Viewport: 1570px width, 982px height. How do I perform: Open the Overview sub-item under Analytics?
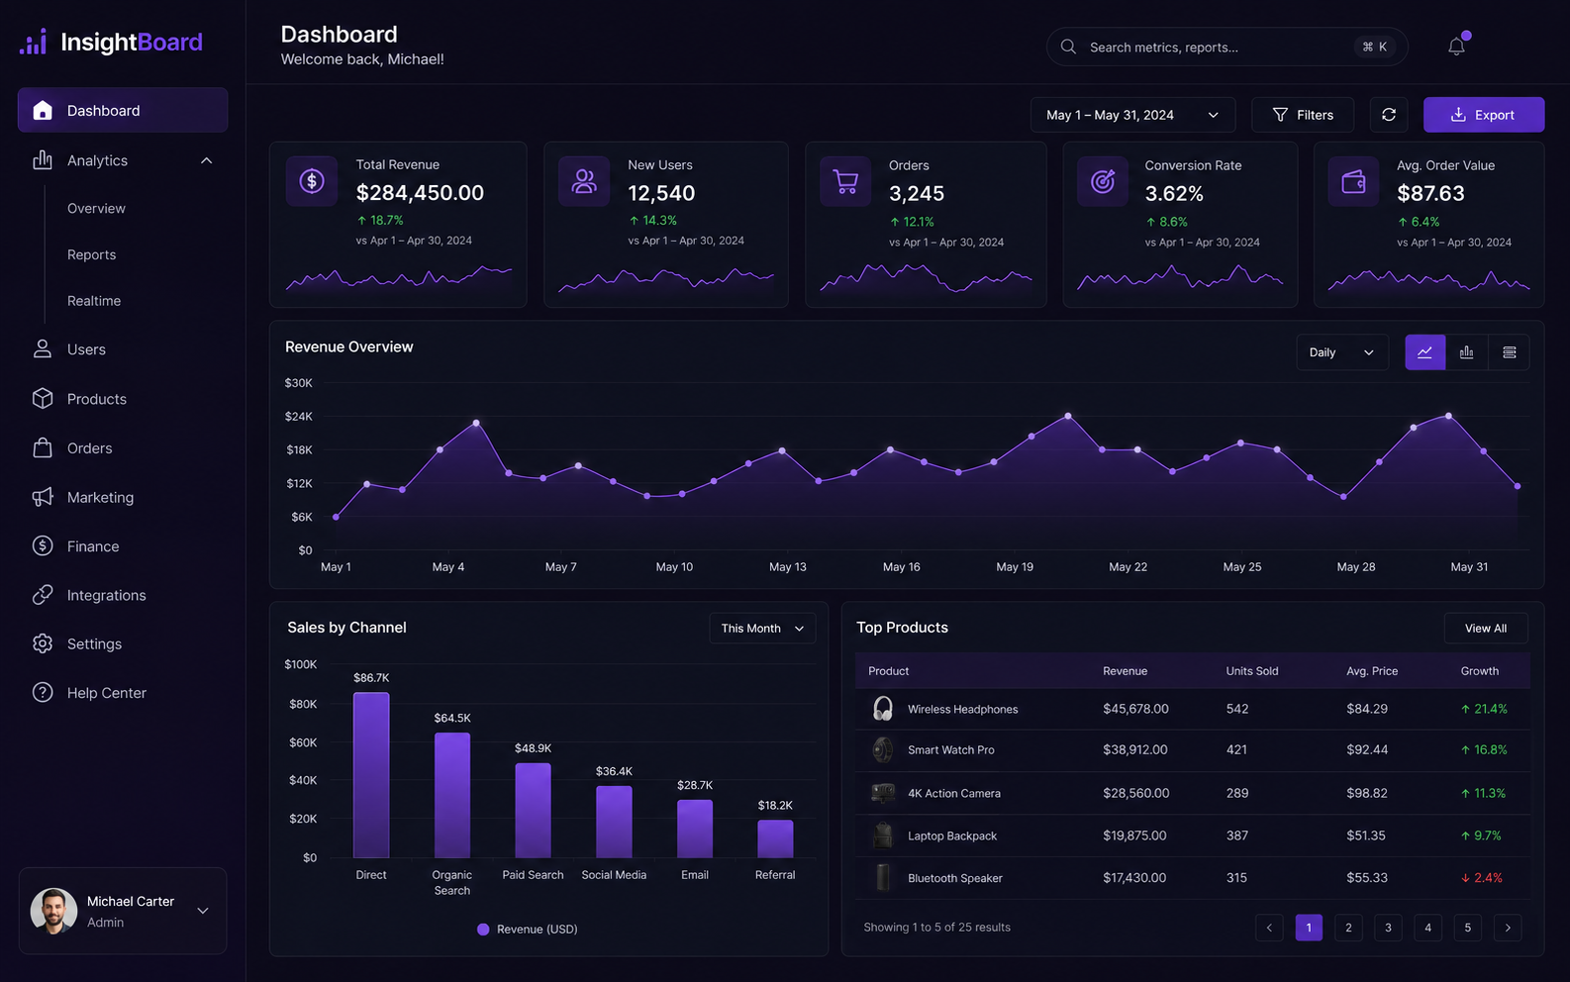coord(96,208)
